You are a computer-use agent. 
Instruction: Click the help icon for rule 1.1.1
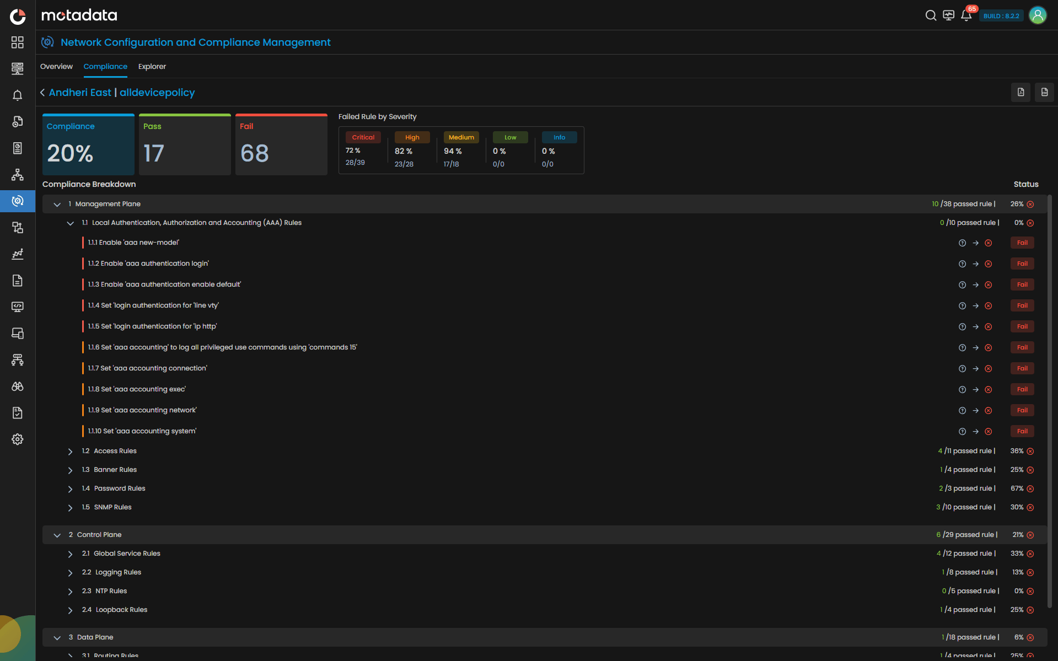point(962,243)
